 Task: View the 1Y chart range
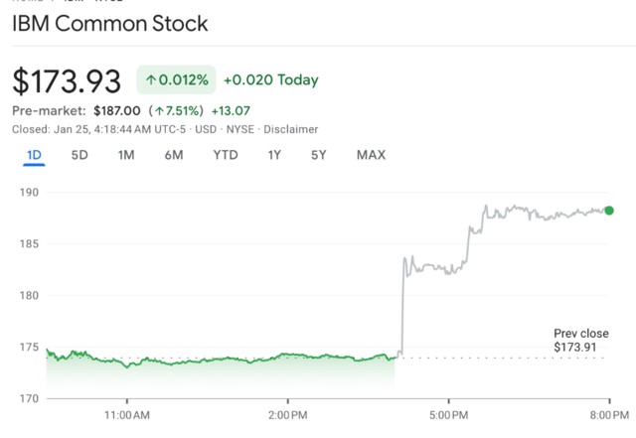click(273, 155)
